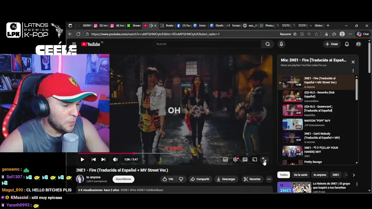Close the active YouTube tab
The height and width of the screenshot is (209, 372).
coord(155,26)
